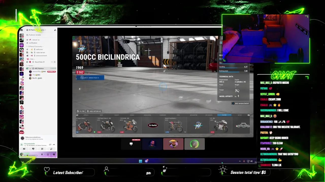This screenshot has height=182, width=325.
Task: Toggle noise suppression next to Voz conectada
Action: click(50, 145)
